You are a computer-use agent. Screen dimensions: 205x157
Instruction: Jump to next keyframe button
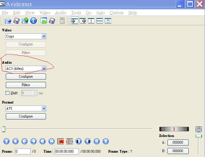tap(52, 141)
